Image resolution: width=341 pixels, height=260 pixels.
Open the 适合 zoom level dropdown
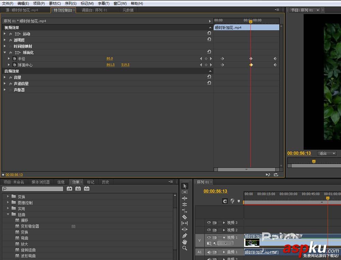[327, 153]
